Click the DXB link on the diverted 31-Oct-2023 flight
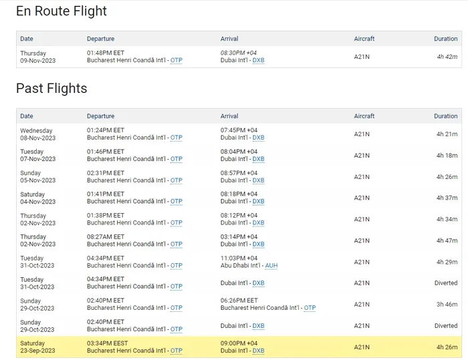Screen dimensions: 468x360 click(258, 283)
